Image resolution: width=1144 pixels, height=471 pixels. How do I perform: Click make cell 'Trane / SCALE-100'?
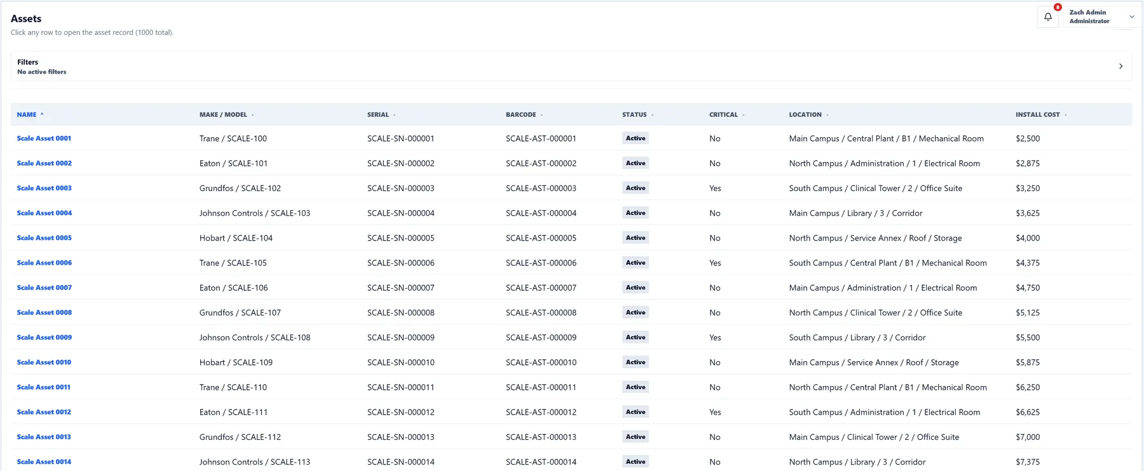pos(233,138)
